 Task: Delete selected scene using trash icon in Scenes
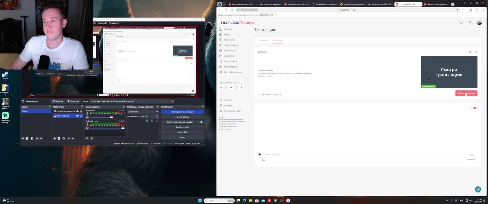[x=27, y=138]
